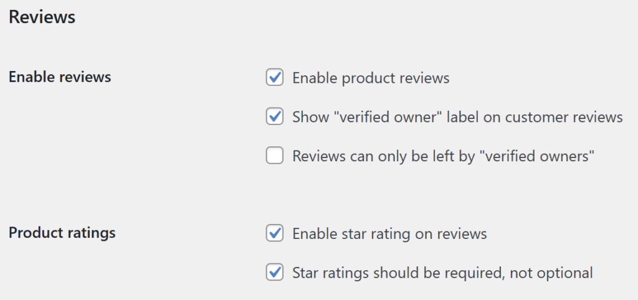Click the Show "verified owner" label on customer reviews text
The image size is (638, 300).
coord(457,117)
